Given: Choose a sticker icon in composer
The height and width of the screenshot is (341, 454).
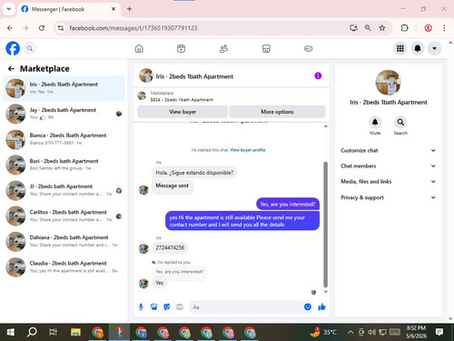Looking at the screenshot, I should point(167,307).
